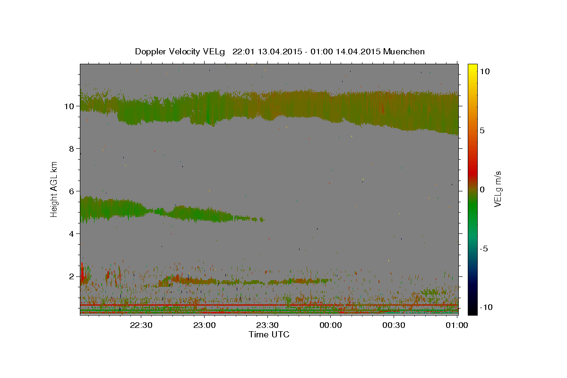The height and width of the screenshot is (378, 567).
Task: Click the colorbar value -5 label
Action: [484, 249]
